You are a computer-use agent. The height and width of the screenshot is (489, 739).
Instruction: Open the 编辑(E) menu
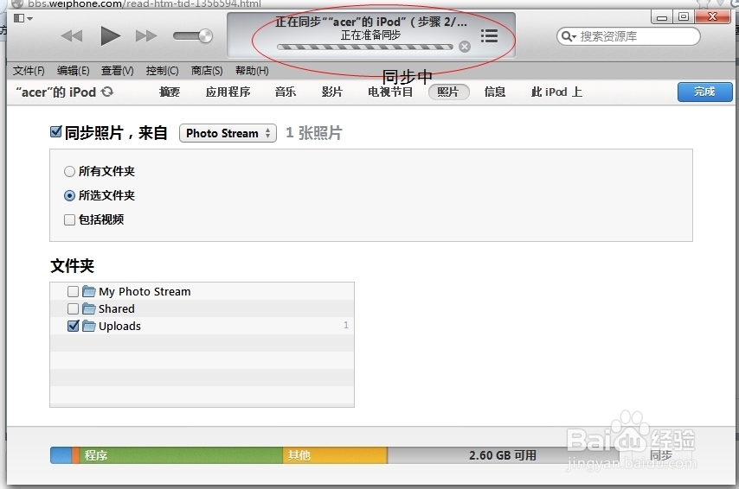tap(73, 71)
